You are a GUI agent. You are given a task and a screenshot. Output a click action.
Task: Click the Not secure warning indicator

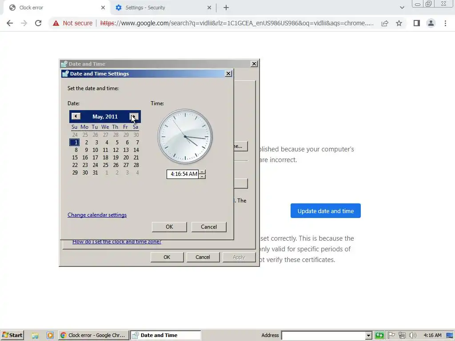click(72, 23)
